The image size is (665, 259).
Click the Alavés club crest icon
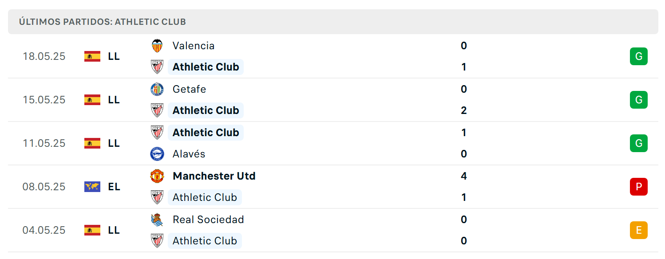(x=157, y=154)
